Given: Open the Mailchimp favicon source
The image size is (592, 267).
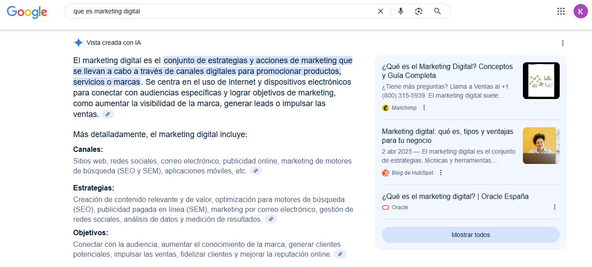Looking at the screenshot, I should 386,108.
